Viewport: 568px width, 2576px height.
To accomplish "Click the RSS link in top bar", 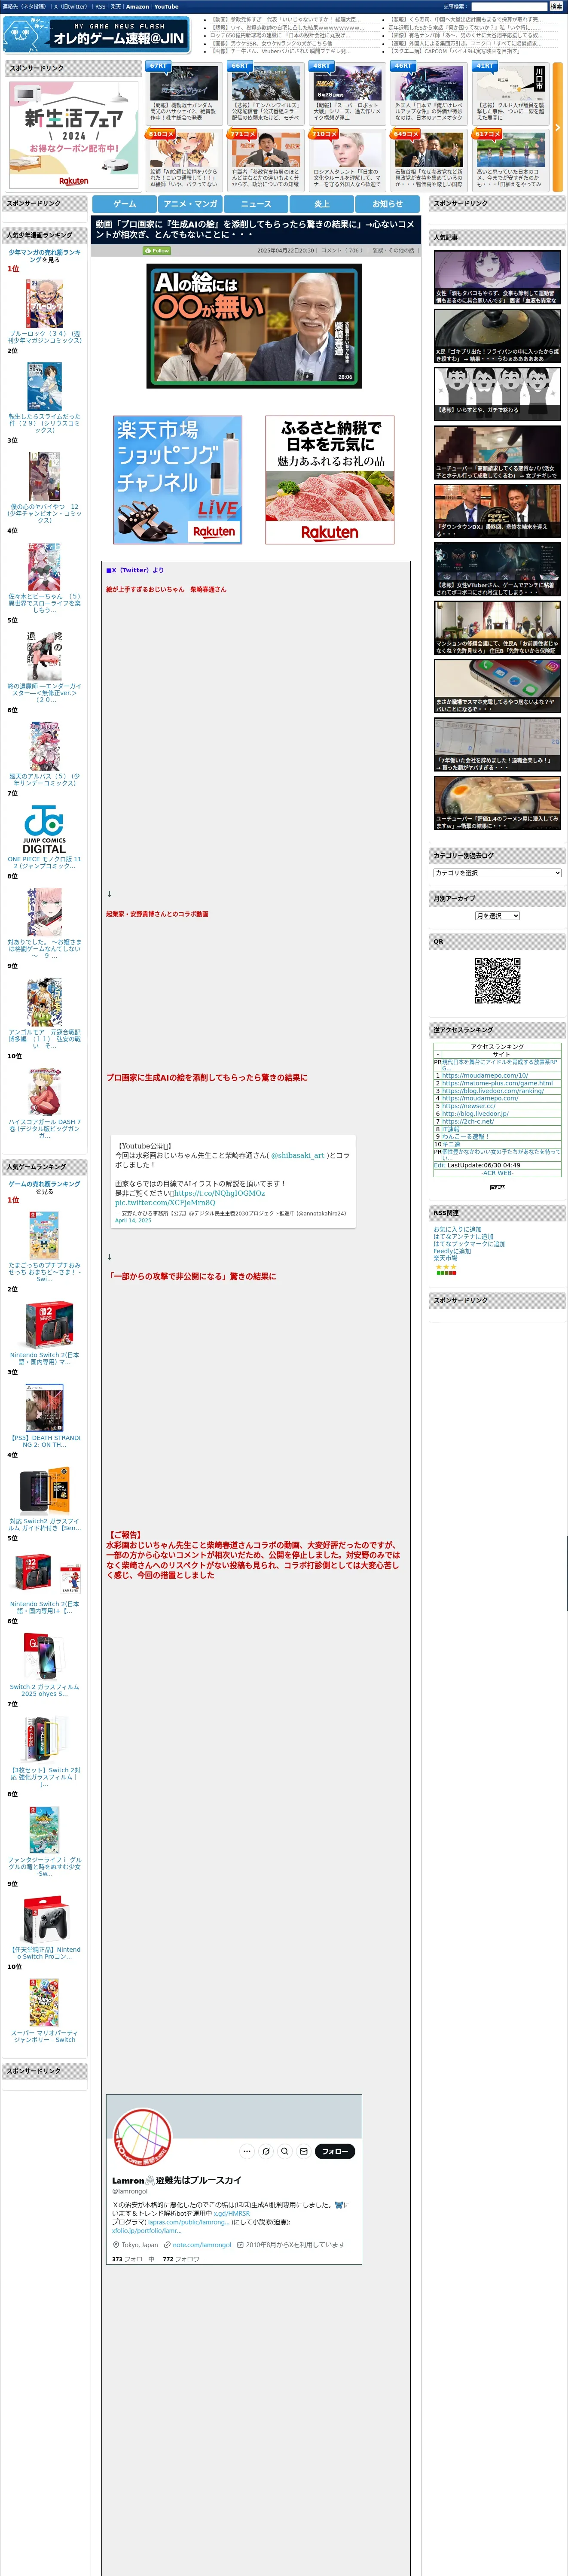I will click(100, 6).
